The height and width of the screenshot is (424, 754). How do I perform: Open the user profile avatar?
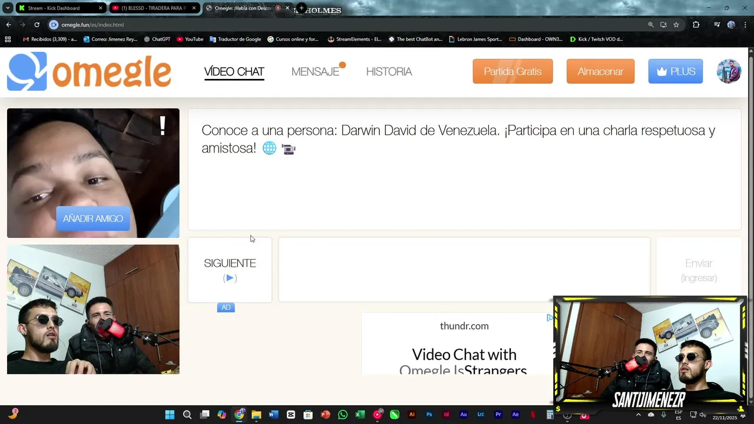click(729, 71)
